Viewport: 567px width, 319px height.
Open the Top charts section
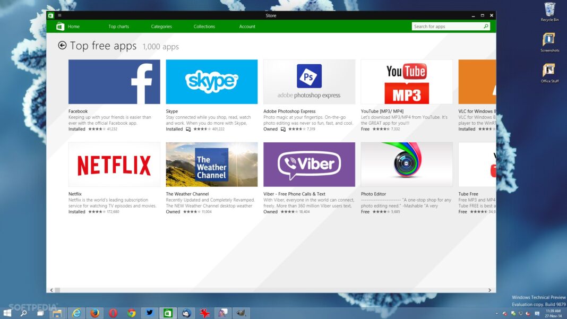[118, 26]
